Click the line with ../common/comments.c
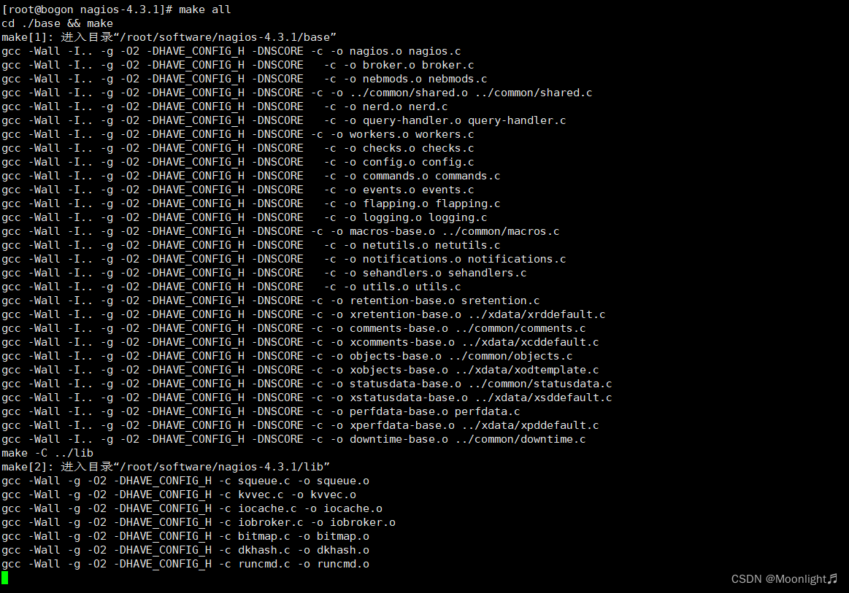 tap(293, 328)
